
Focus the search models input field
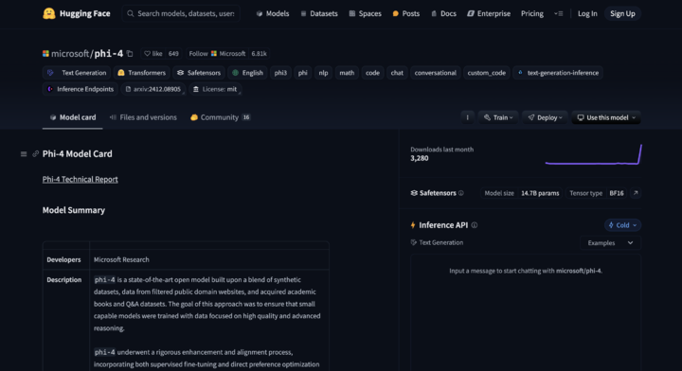point(181,13)
